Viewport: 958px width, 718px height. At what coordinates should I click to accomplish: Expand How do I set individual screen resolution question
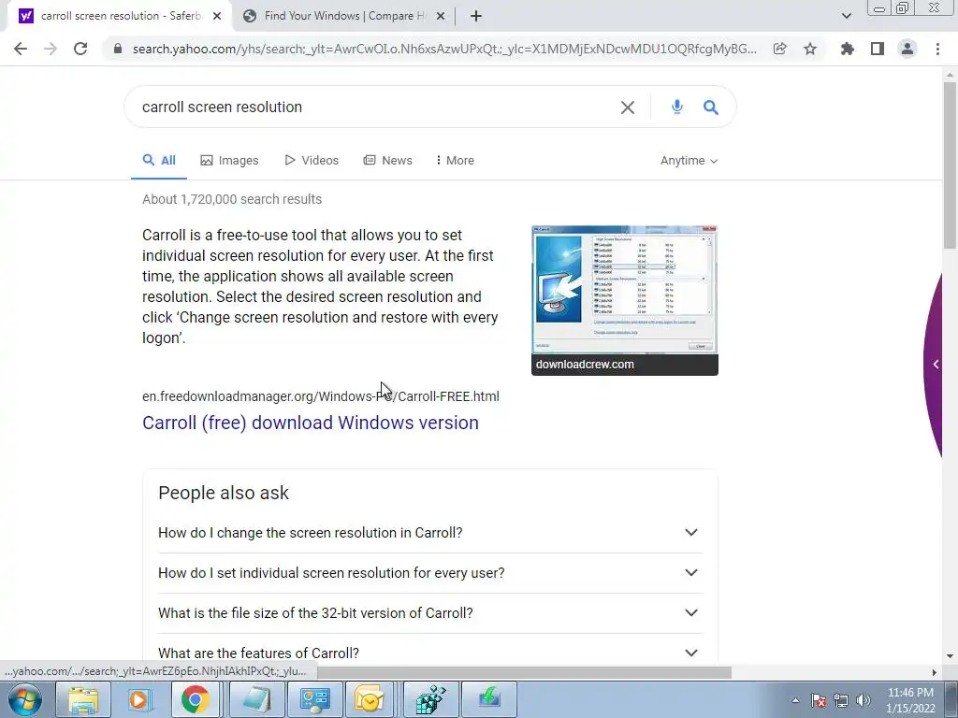tap(430, 573)
